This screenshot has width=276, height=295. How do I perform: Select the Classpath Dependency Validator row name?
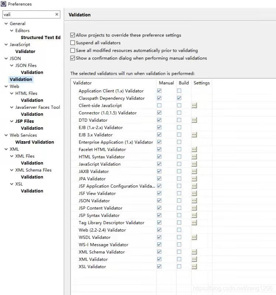pyautogui.click(x=112, y=98)
